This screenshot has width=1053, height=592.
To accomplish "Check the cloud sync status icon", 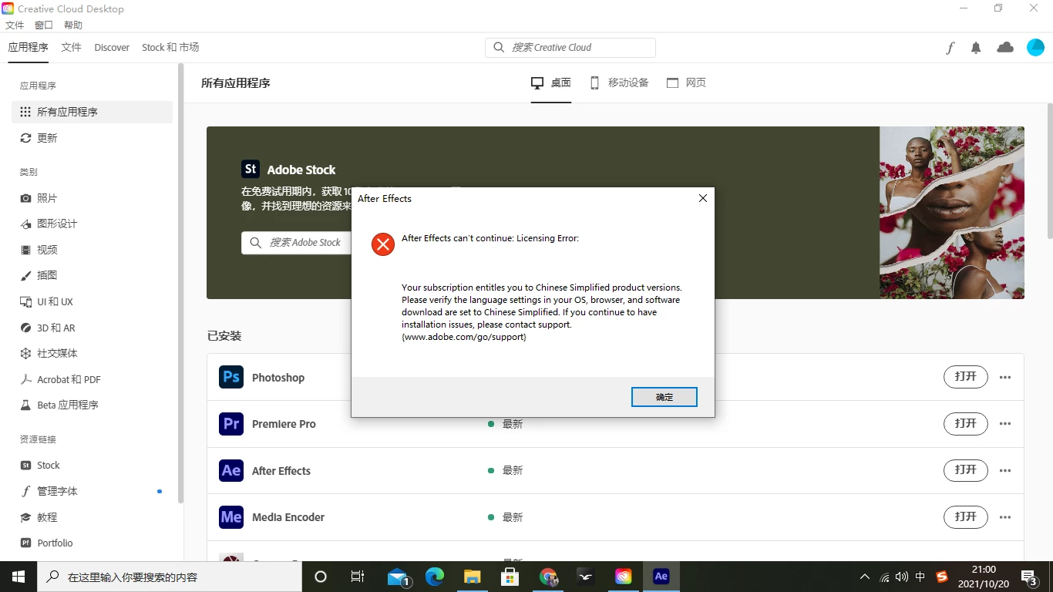I will [x=1005, y=48].
